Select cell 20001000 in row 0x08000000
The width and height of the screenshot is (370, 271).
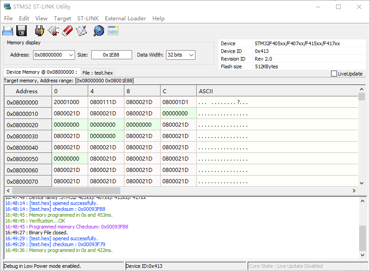coord(70,102)
